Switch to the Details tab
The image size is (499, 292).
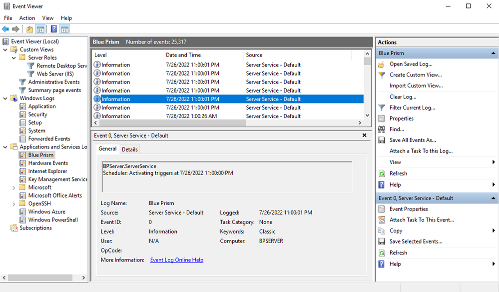pyautogui.click(x=130, y=149)
